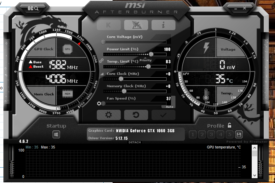Open the voltage-frequency curve editor bars icon
275x183 pixels.
[x=102, y=74]
